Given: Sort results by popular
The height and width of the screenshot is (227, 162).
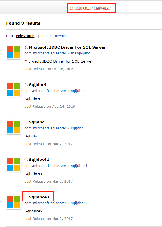Looking at the screenshot, I should pyautogui.click(x=45, y=36).
